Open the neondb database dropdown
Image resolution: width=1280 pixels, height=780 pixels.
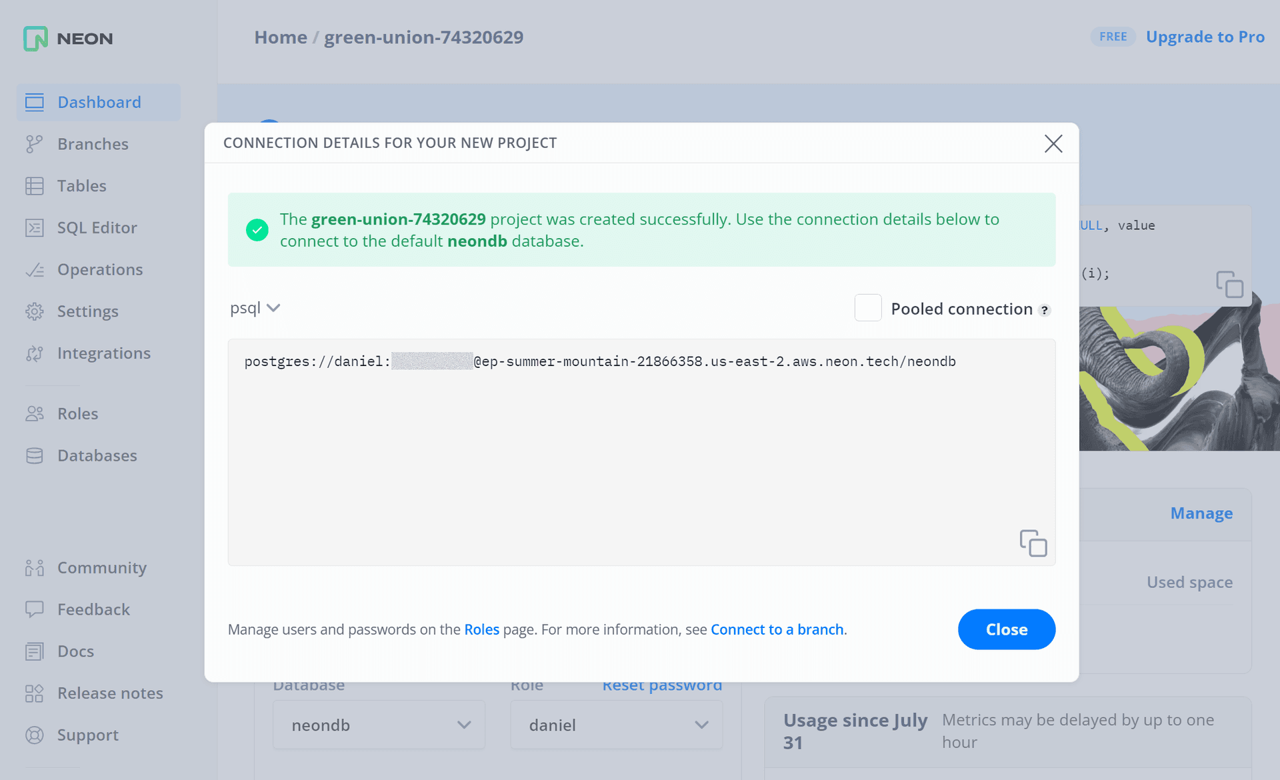pyautogui.click(x=379, y=725)
